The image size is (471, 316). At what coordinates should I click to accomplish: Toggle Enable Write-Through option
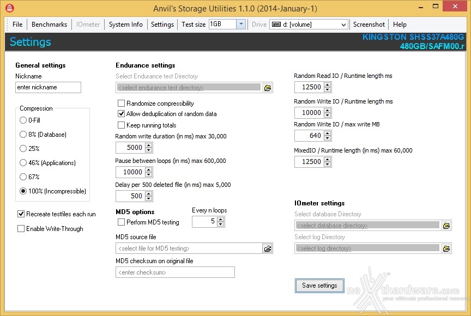[21, 229]
